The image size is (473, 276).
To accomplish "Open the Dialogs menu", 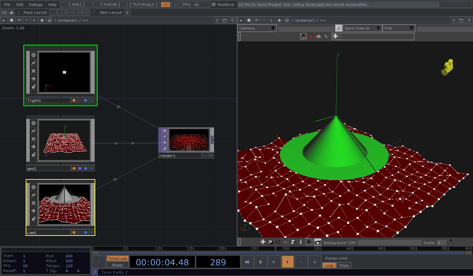I will (x=35, y=5).
